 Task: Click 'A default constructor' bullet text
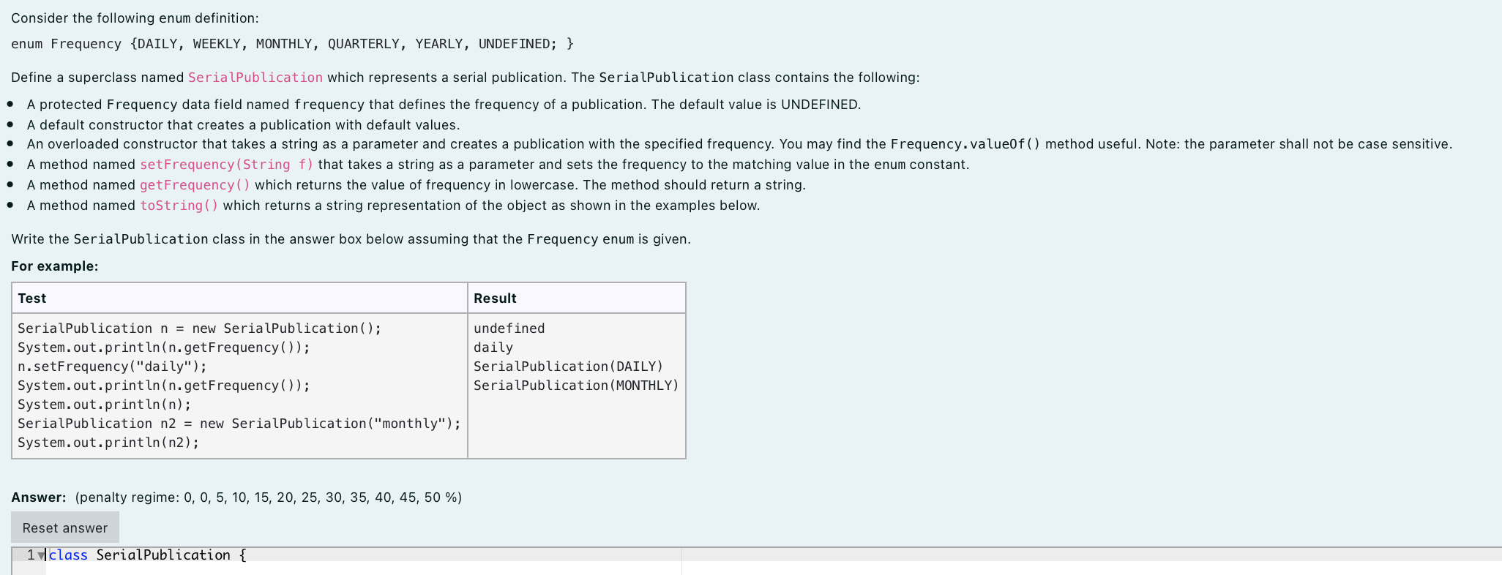point(243,125)
